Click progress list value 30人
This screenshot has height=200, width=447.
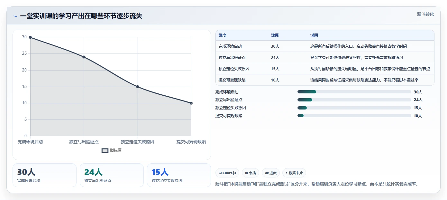(418, 92)
